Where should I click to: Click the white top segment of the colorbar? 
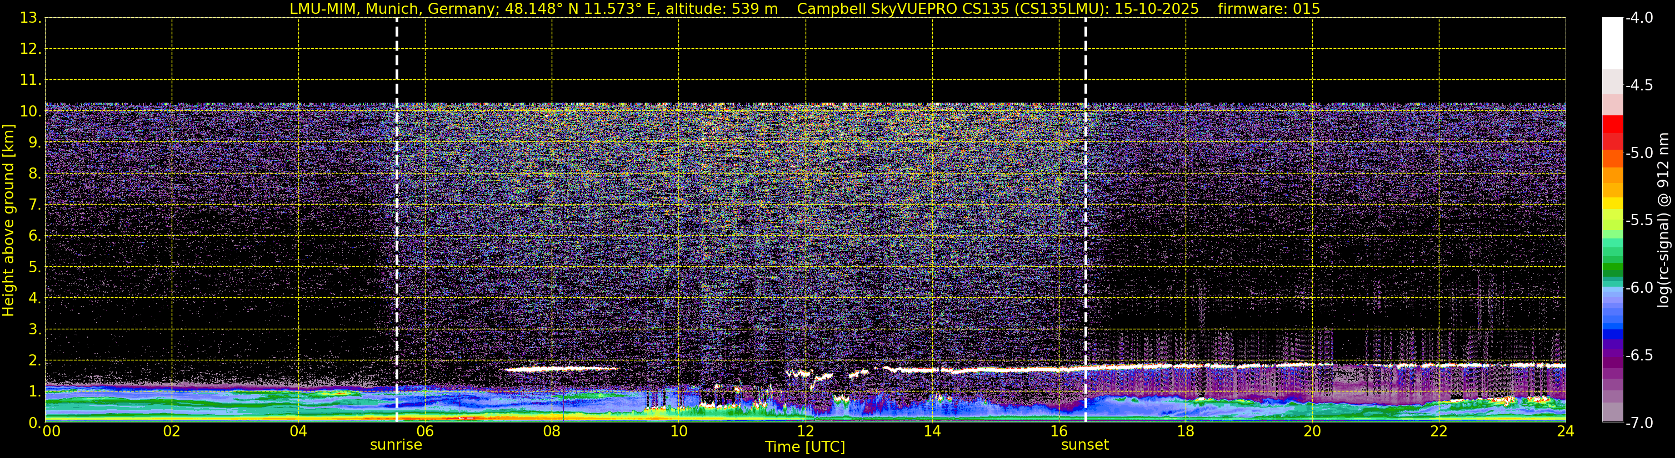click(1612, 43)
